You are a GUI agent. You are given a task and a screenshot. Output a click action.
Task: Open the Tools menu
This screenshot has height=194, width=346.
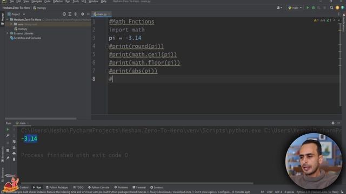[76, 1]
